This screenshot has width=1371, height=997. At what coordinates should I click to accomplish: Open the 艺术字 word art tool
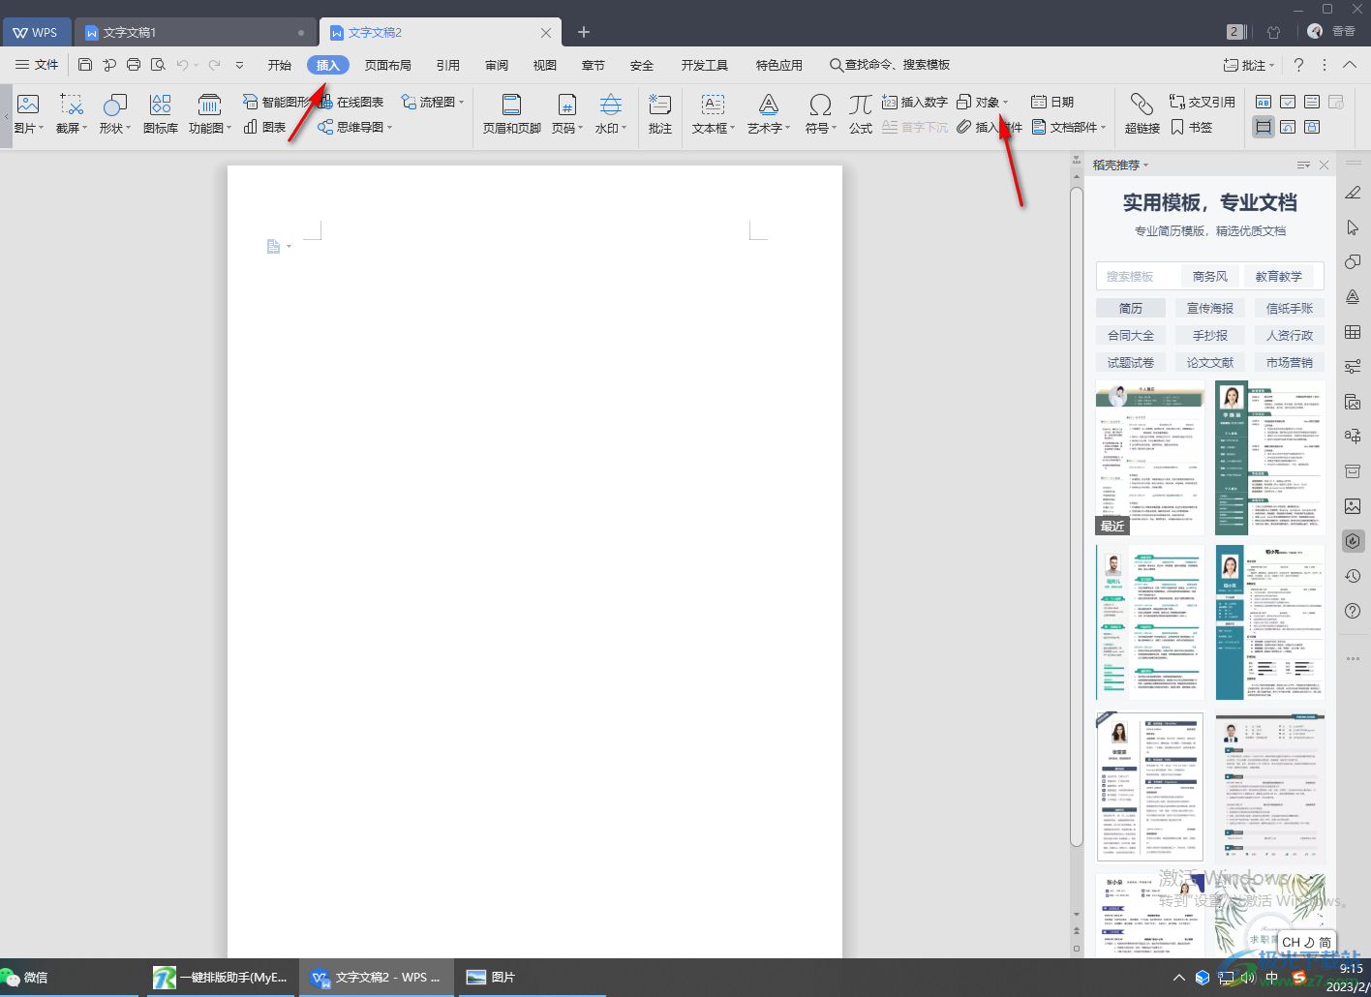point(769,114)
